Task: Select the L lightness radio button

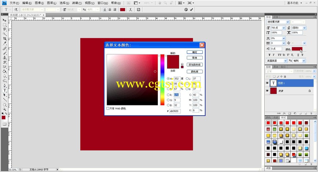Action: click(187, 78)
